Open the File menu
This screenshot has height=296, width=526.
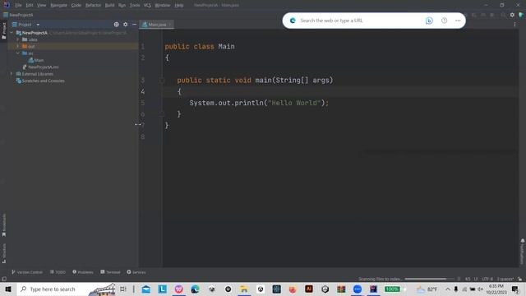(x=18, y=5)
